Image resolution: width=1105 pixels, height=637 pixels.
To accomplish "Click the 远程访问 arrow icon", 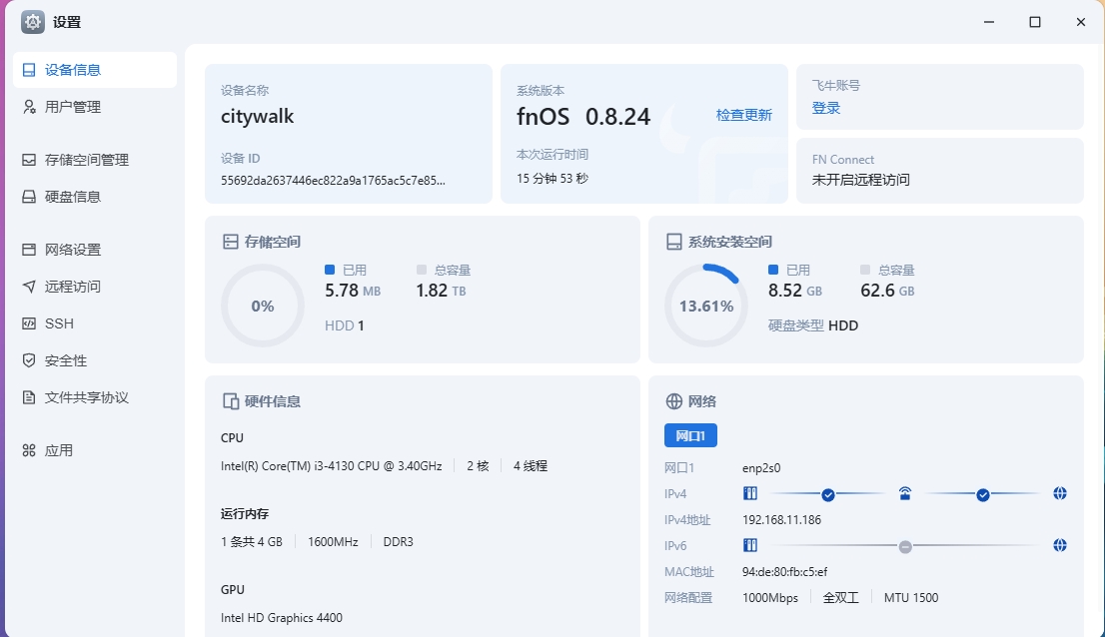I will click(x=29, y=287).
